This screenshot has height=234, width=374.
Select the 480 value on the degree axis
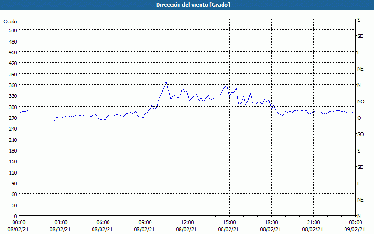[x=13, y=42]
